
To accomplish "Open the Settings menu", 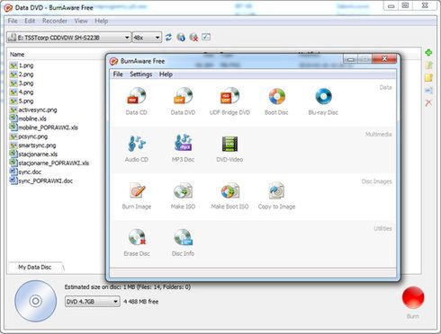I will pos(141,75).
